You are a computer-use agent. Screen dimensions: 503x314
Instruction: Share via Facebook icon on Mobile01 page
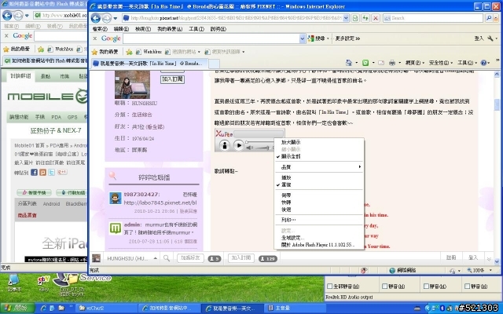[x=34, y=173]
